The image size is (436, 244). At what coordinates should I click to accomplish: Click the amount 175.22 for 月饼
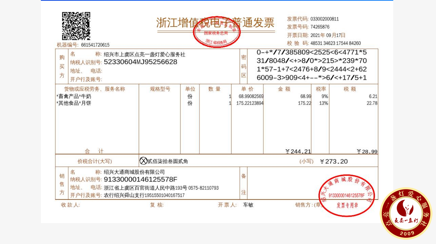point(304,103)
